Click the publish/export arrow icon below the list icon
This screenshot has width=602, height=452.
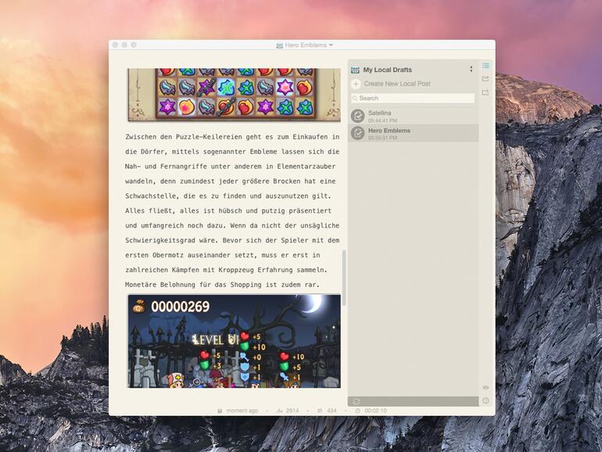pyautogui.click(x=486, y=79)
